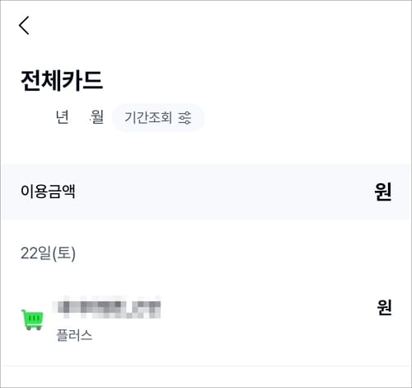Viewport: 412px width, 388px height.
Task: Click the blank month value before 월
Action: coord(80,117)
